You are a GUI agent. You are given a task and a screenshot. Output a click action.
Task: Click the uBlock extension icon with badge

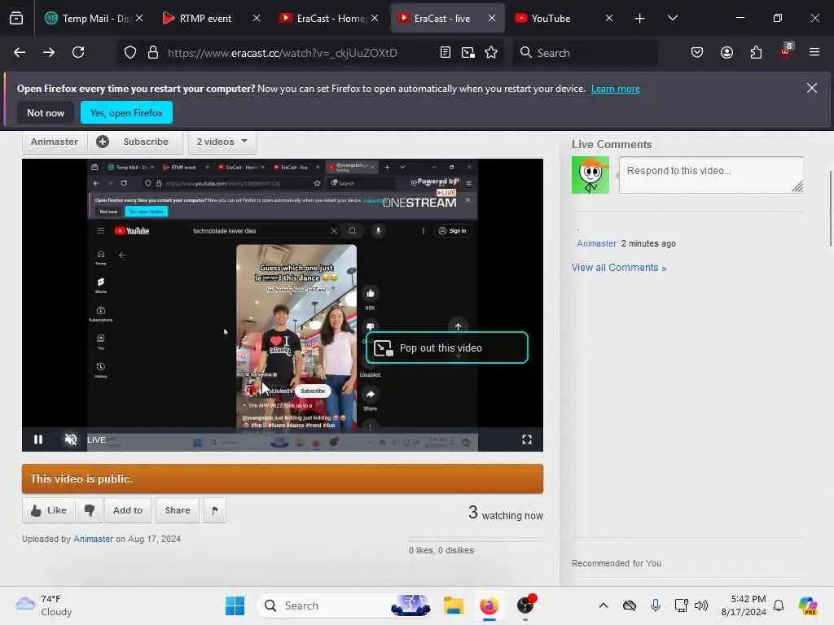pos(786,51)
